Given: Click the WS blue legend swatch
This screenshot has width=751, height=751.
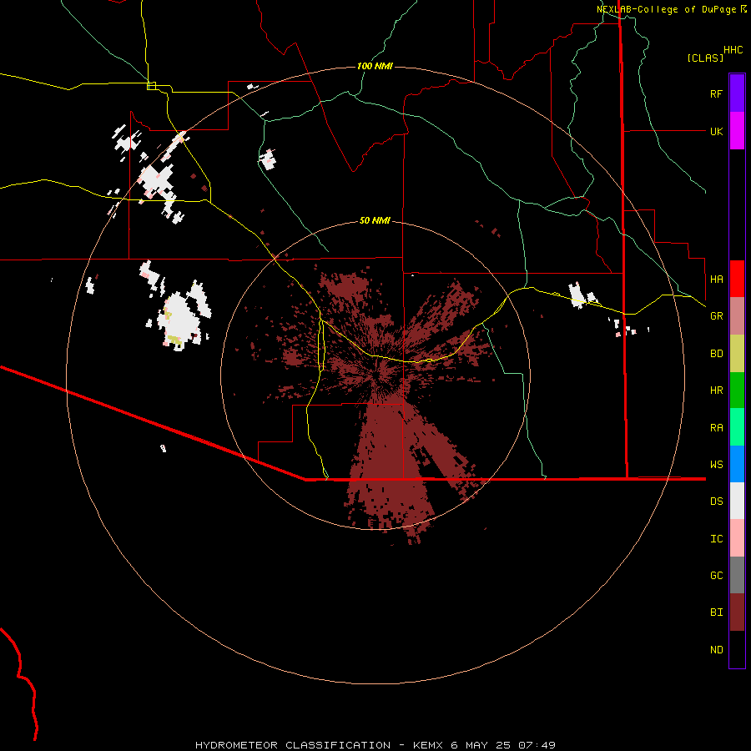Looking at the screenshot, I should 737,464.
